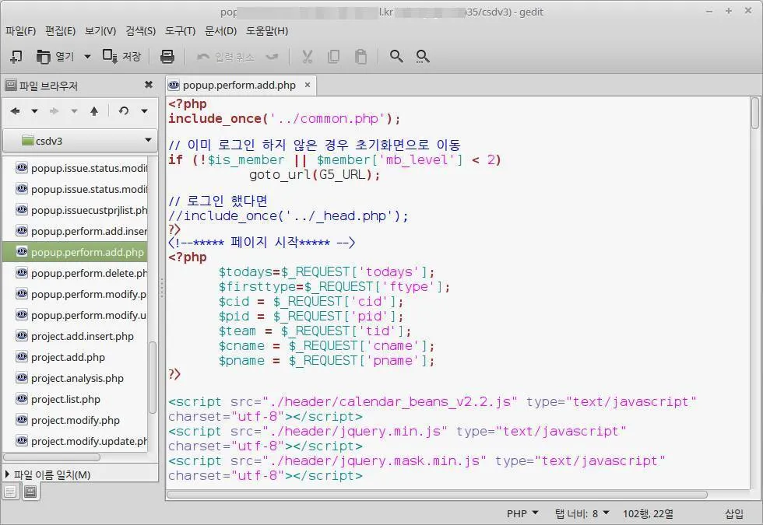Refresh the file browser listing
The width and height of the screenshot is (763, 525).
(123, 111)
